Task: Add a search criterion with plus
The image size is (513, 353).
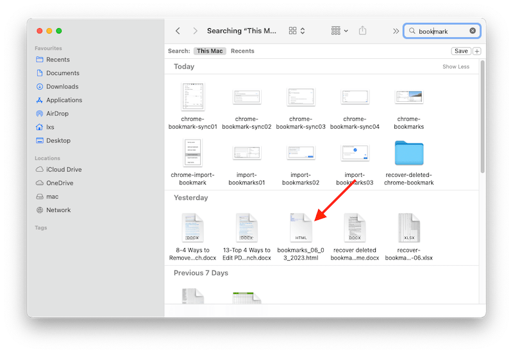Action: 477,51
